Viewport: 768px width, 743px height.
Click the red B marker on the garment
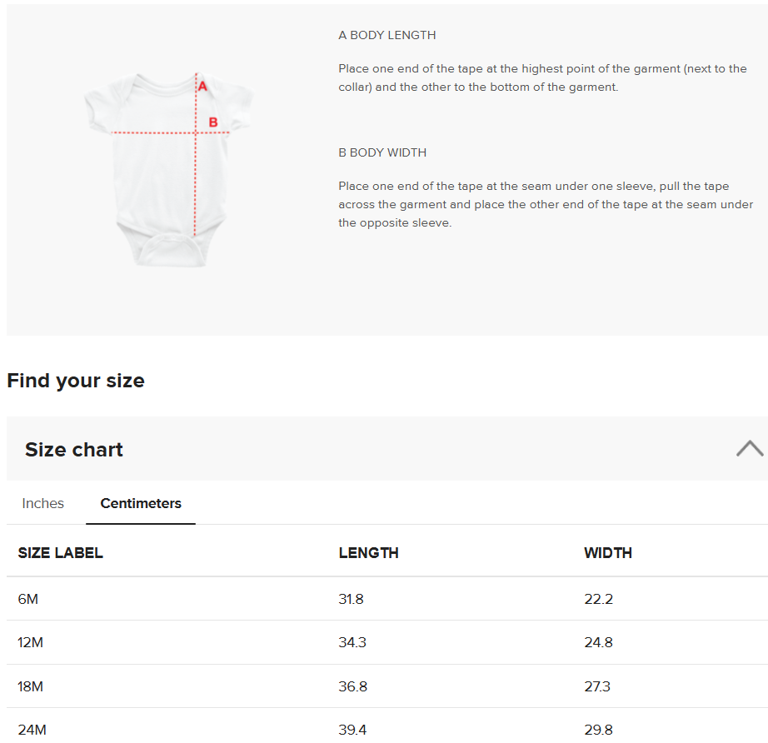(213, 122)
